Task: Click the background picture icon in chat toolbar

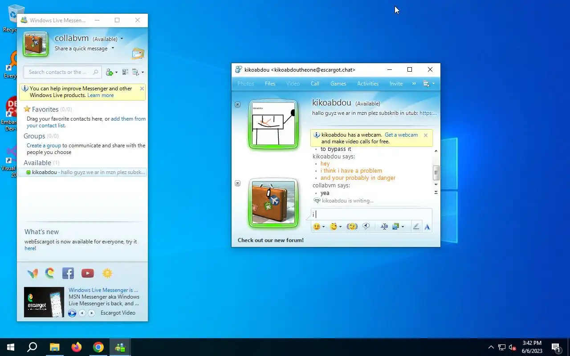Action: tap(395, 227)
